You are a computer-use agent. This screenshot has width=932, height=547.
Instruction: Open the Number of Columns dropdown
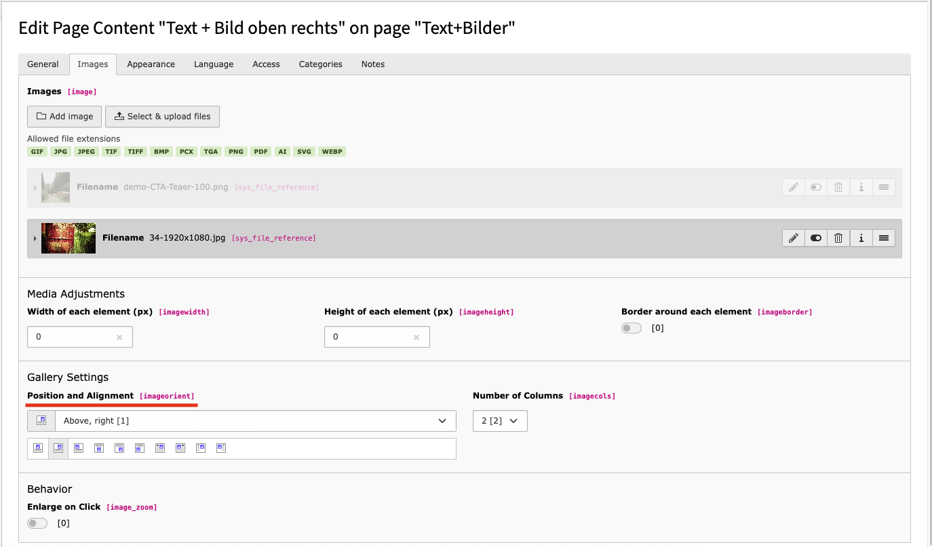pos(500,421)
